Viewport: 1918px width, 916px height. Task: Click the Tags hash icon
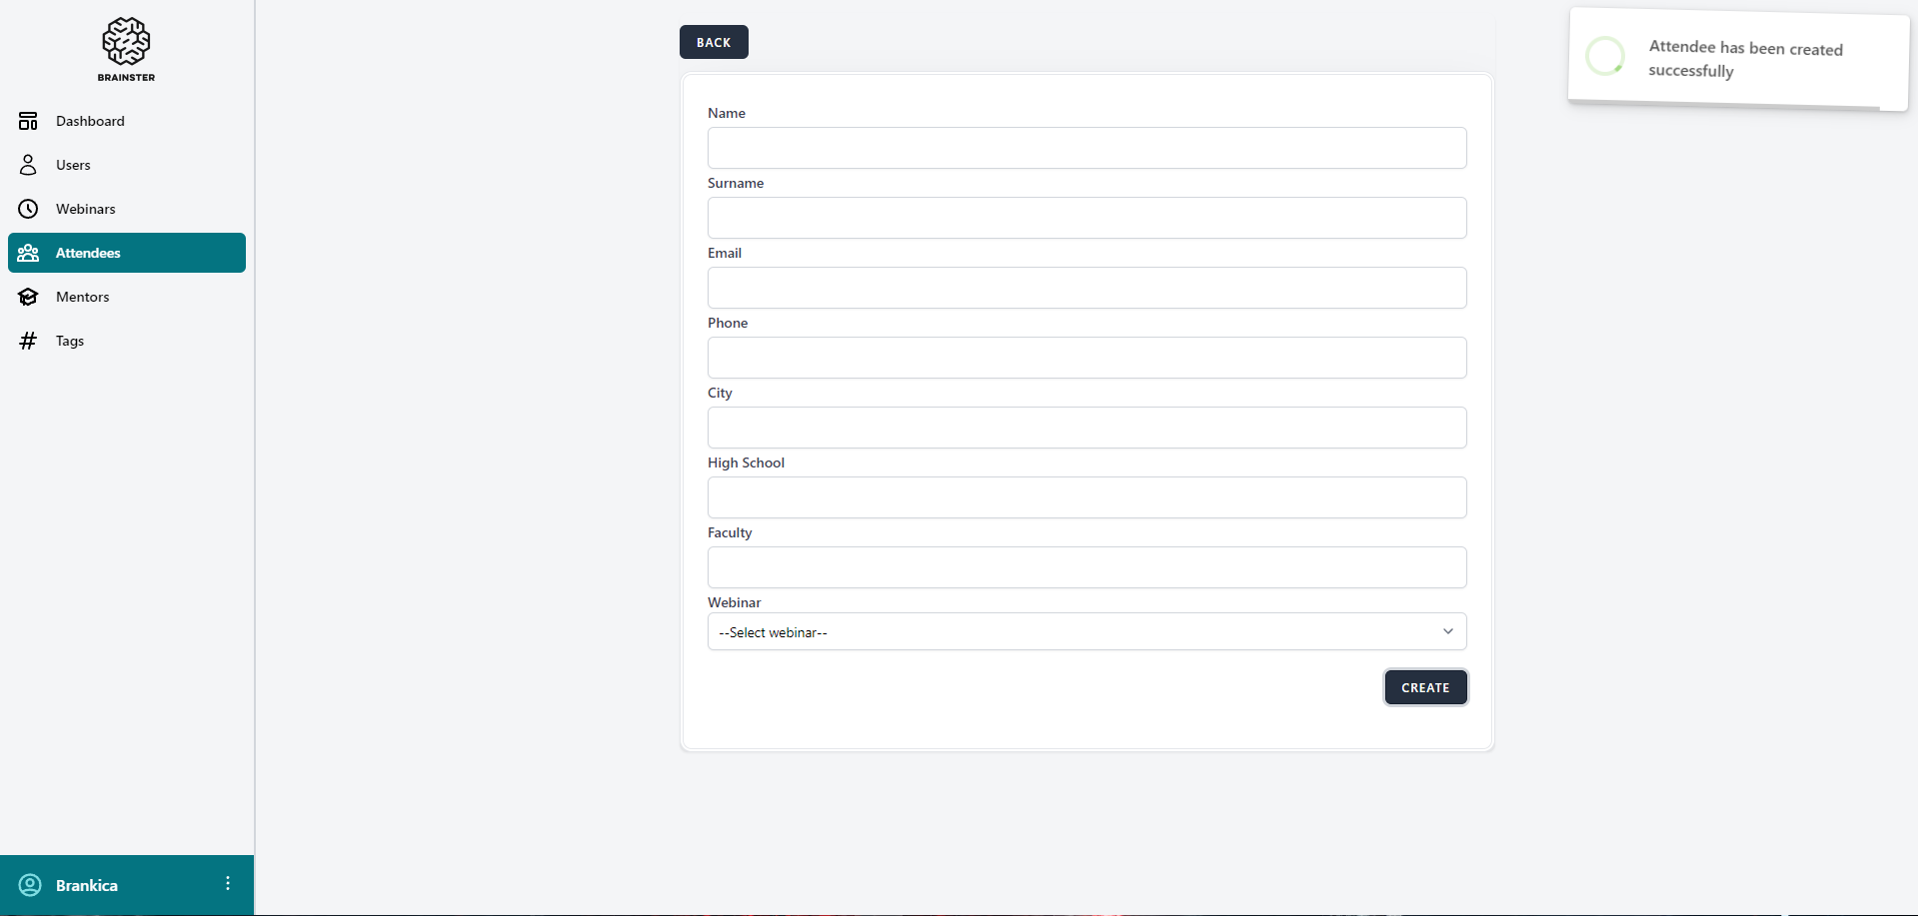pos(28,341)
